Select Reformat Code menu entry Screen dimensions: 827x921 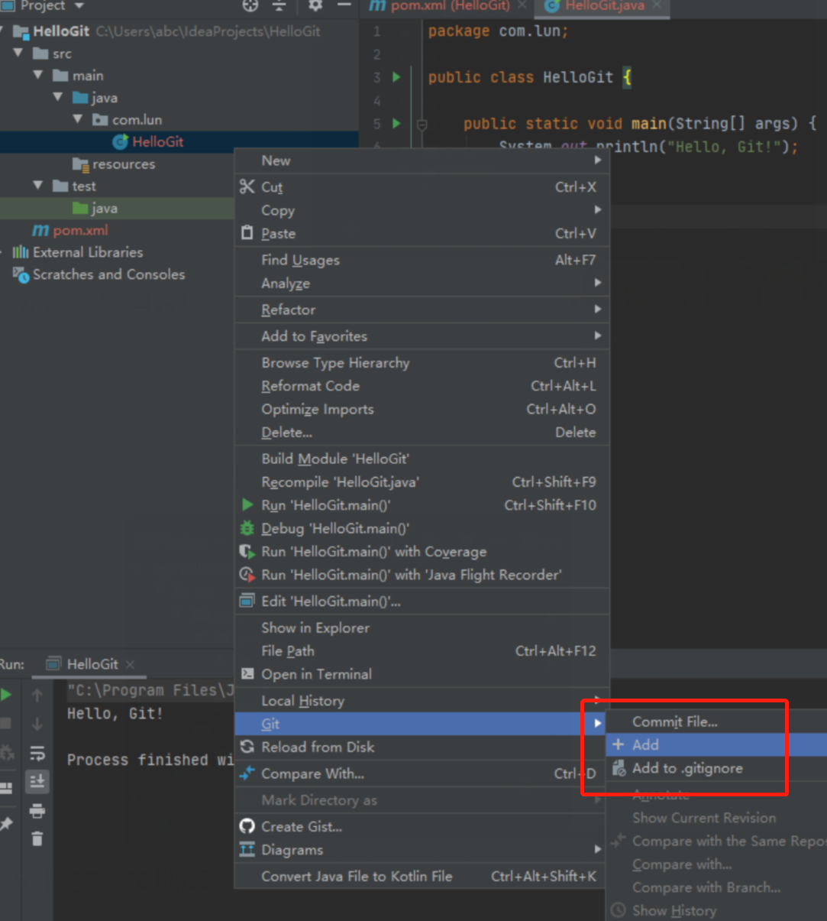[422, 386]
